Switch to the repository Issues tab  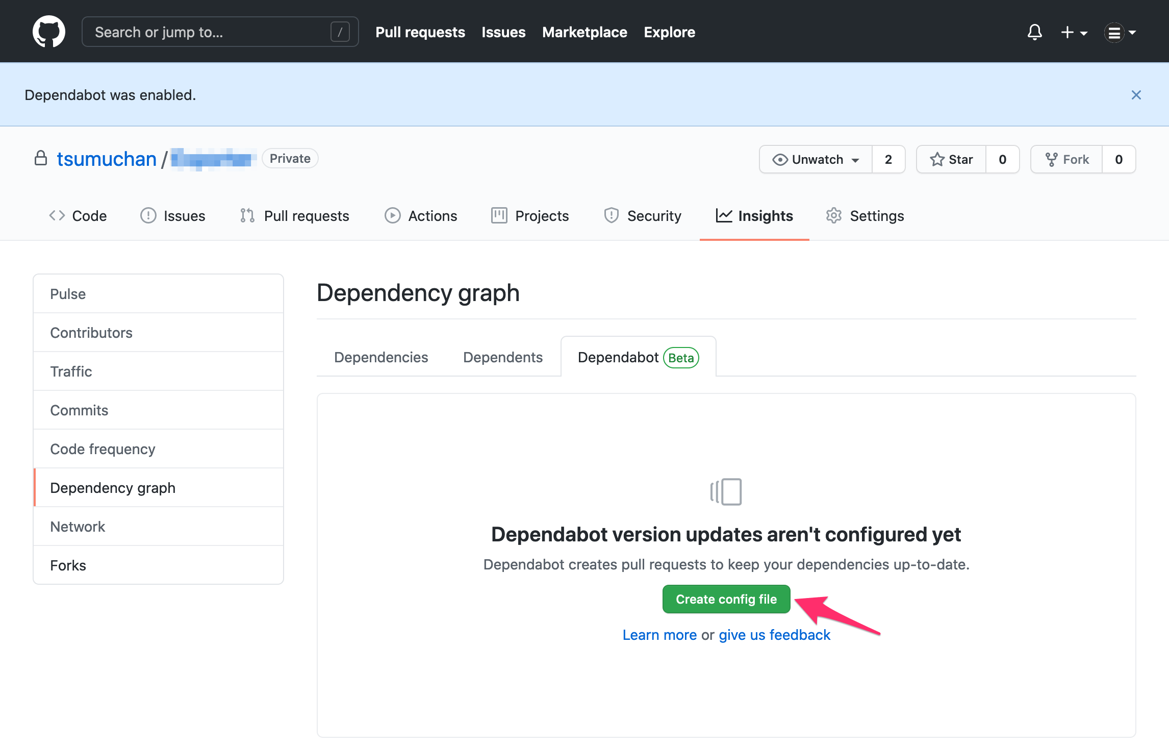(172, 216)
